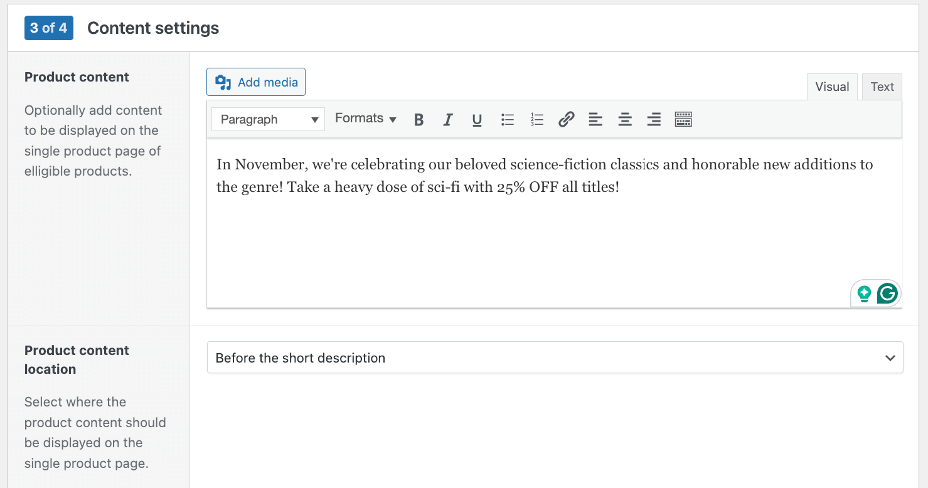The height and width of the screenshot is (488, 928).
Task: Apply bold formatting in the editor
Action: click(x=419, y=119)
